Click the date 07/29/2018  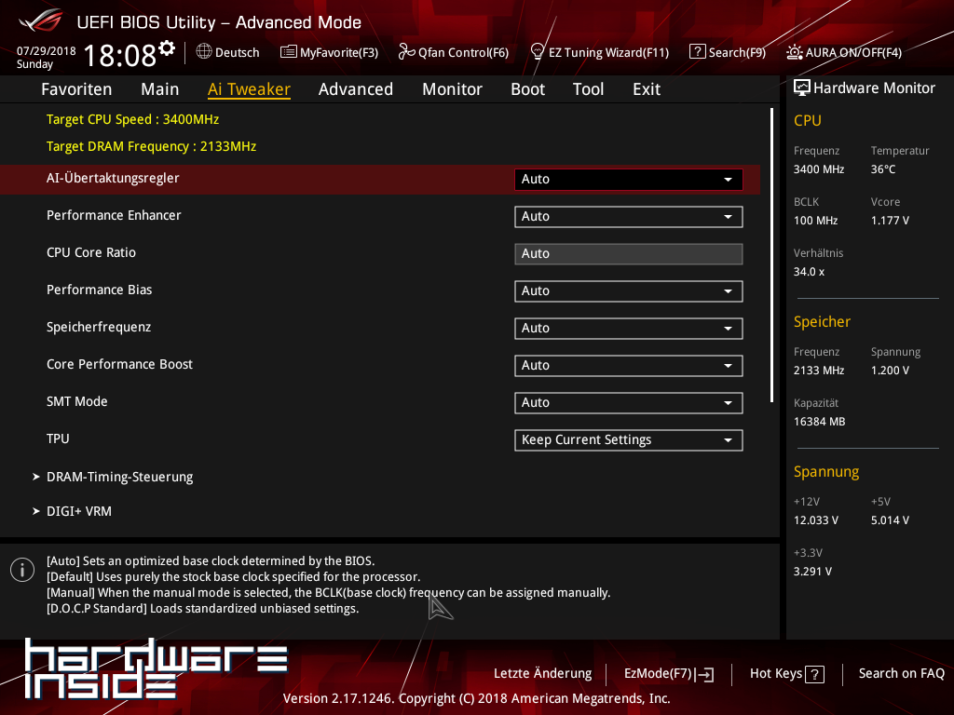(47, 51)
